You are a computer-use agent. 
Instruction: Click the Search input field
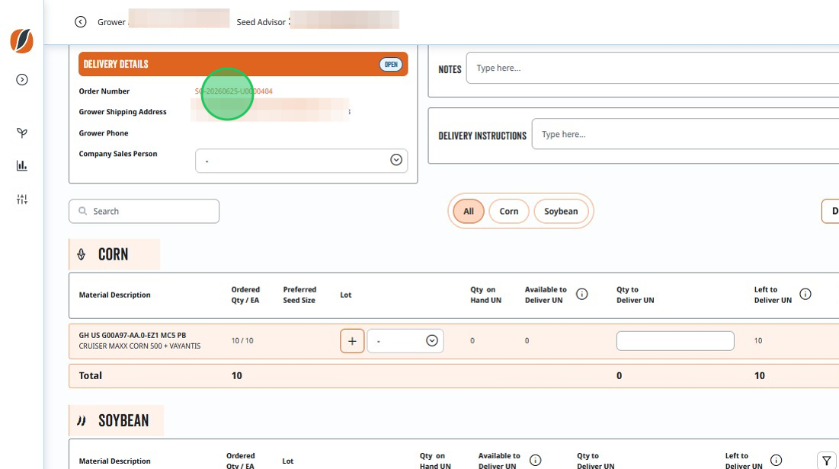click(x=144, y=211)
